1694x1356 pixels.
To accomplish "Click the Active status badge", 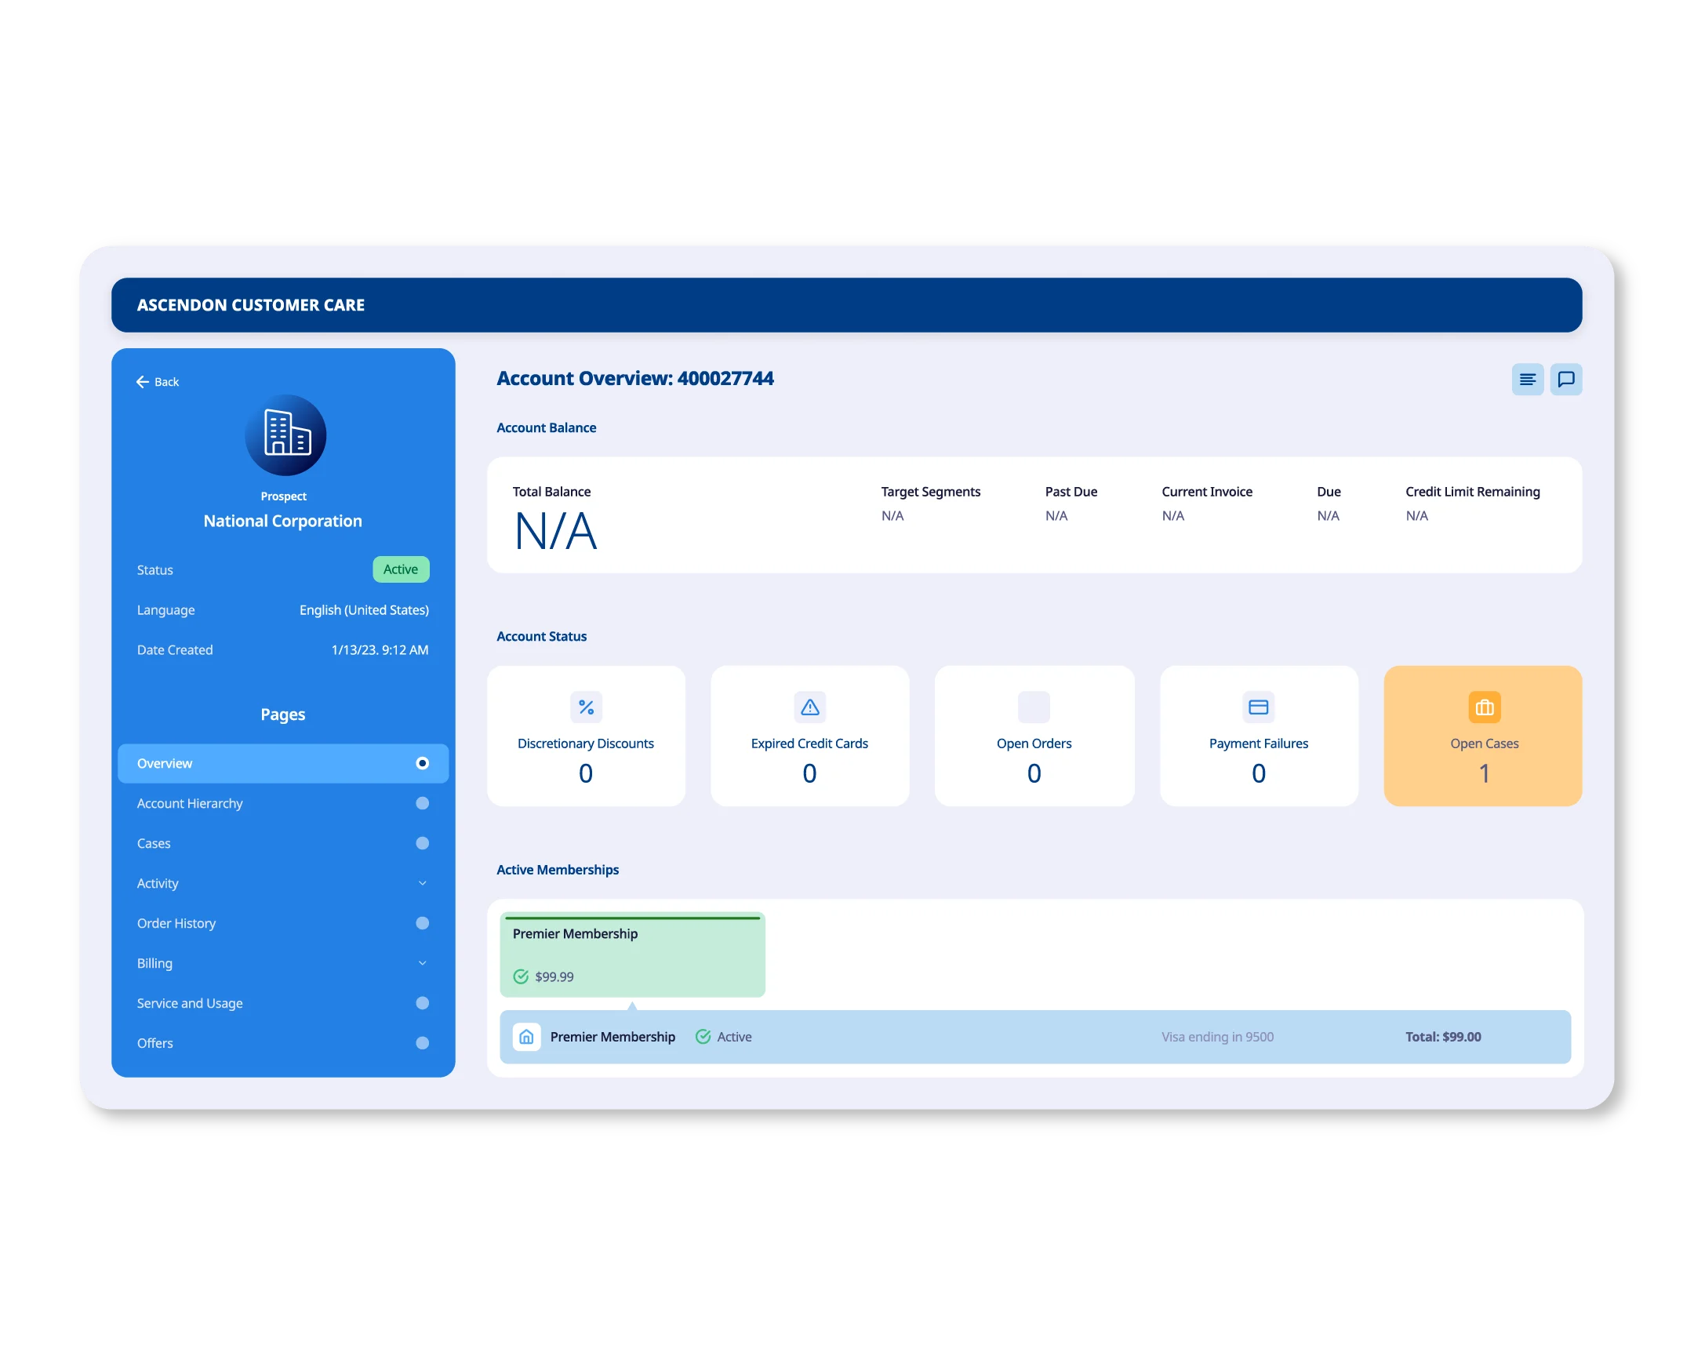I will coord(401,569).
